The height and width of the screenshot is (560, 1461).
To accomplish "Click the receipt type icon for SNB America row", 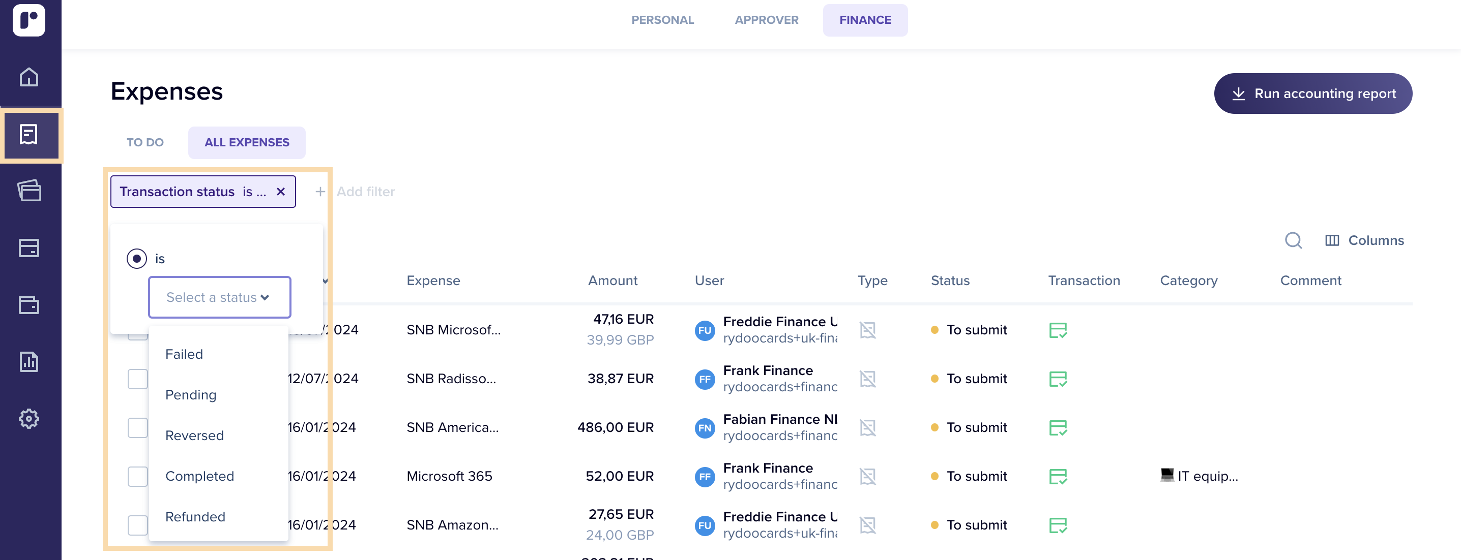I will pos(868,427).
